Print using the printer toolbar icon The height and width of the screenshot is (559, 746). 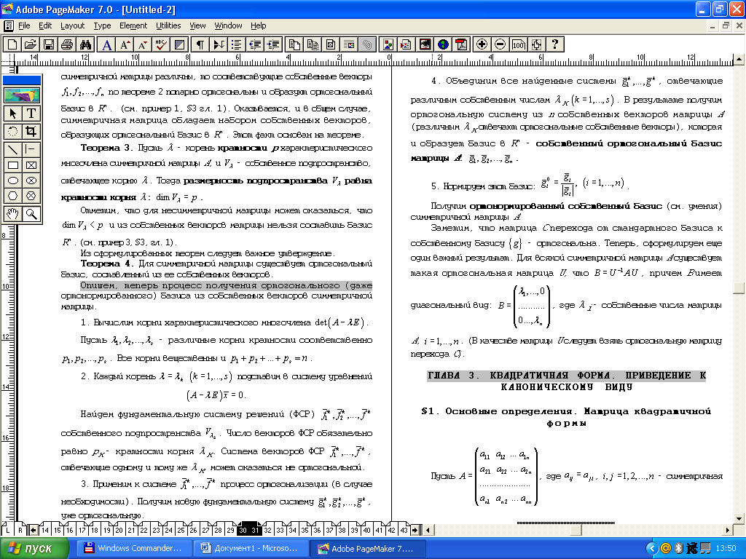[x=66, y=44]
